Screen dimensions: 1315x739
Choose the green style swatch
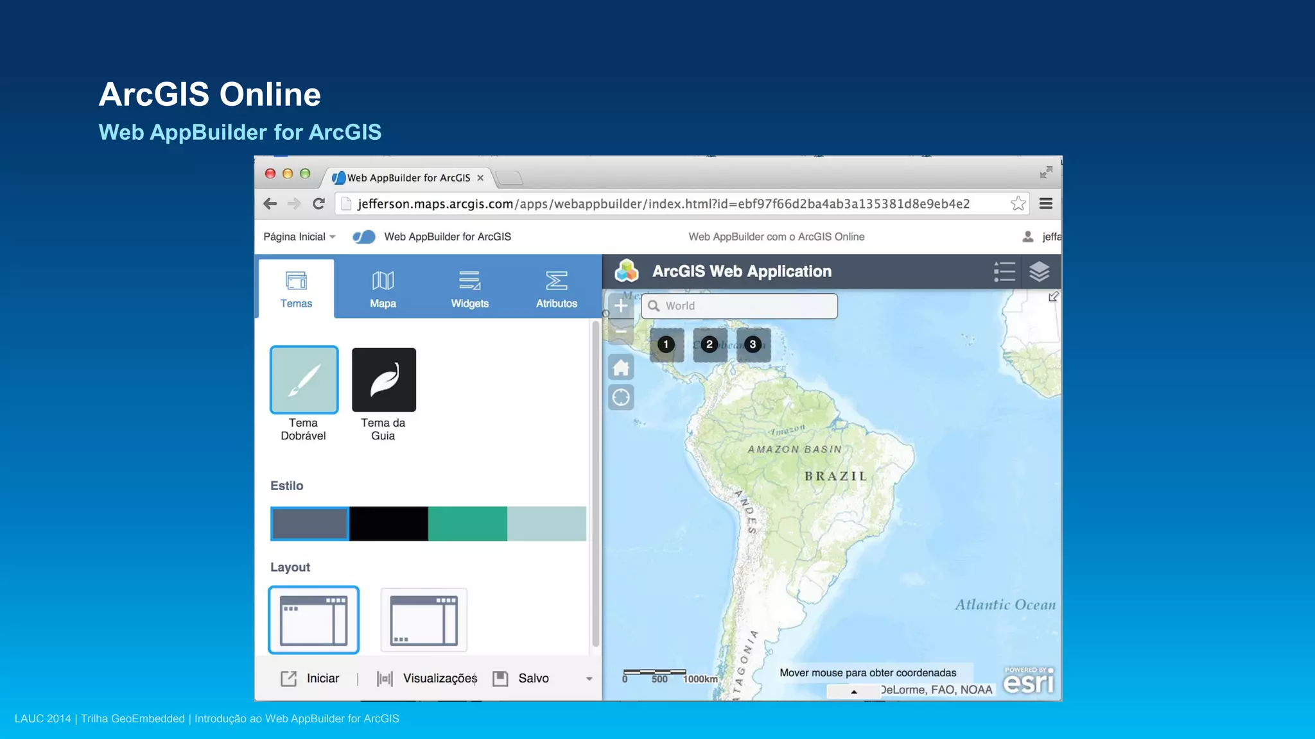pos(467,523)
